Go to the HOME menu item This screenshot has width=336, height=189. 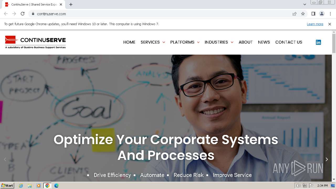129,42
